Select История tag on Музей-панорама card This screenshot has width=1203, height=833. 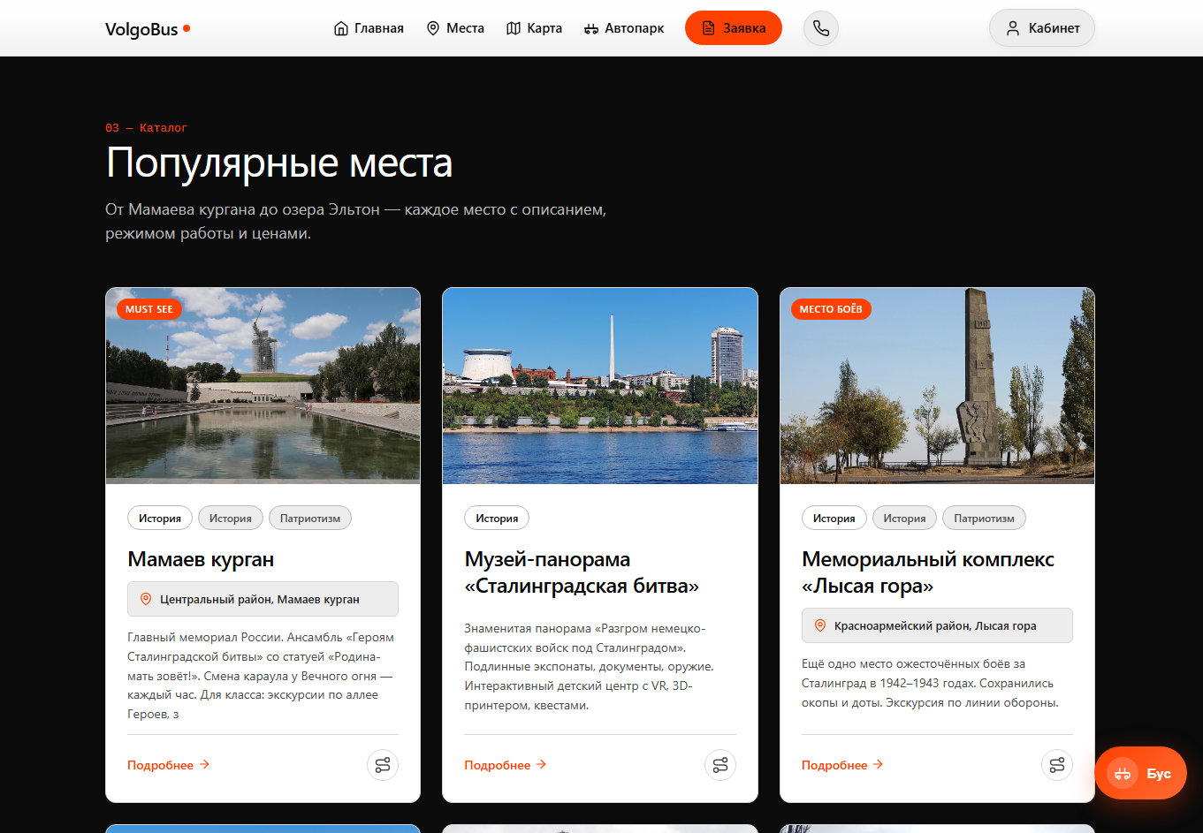click(497, 519)
